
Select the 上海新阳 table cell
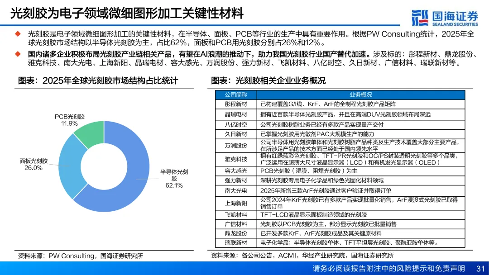(x=236, y=204)
